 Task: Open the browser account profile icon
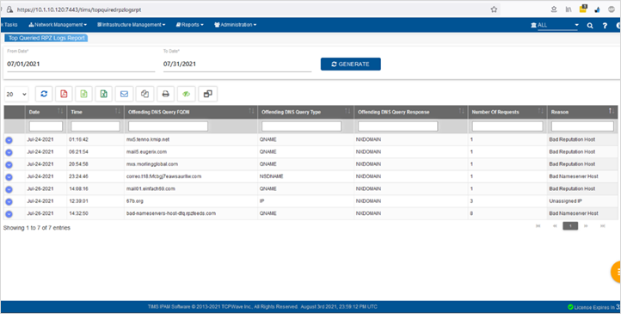[554, 9]
